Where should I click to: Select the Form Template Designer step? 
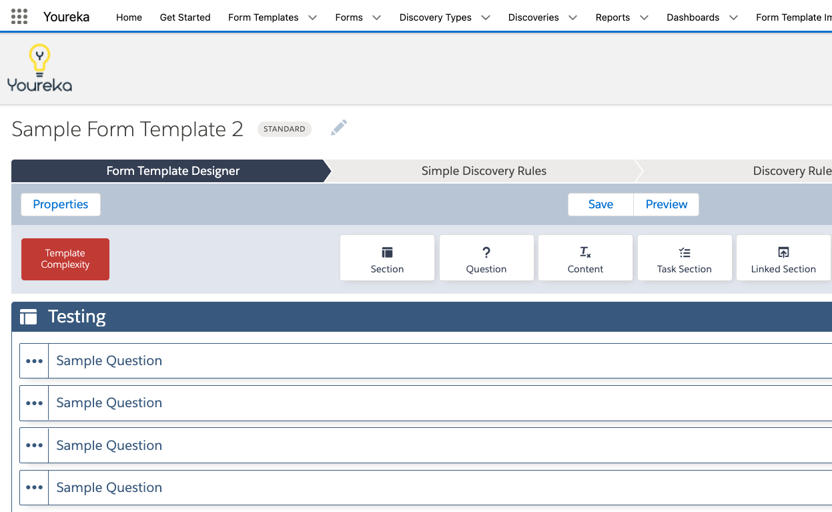pos(173,171)
